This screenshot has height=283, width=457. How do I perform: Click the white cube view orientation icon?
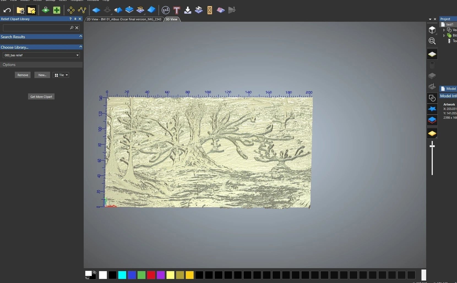(x=432, y=30)
